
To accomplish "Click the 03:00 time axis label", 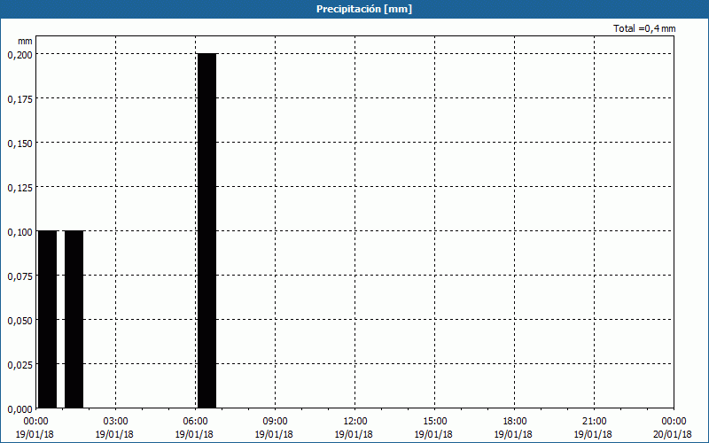I will tap(115, 428).
